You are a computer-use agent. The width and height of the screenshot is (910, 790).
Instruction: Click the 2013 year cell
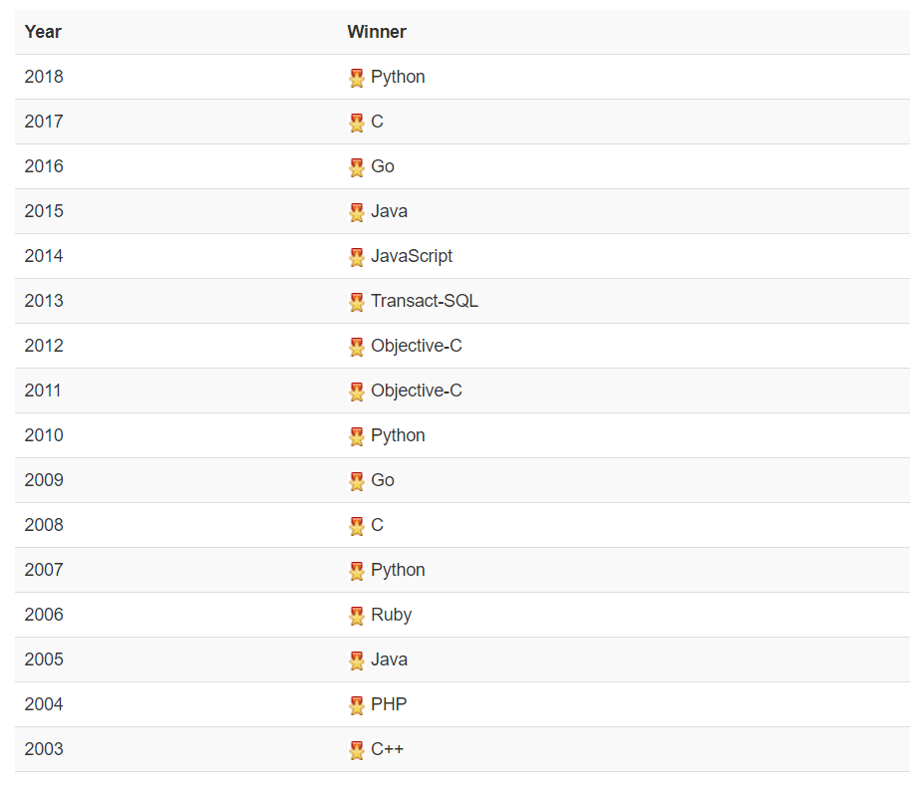point(44,301)
